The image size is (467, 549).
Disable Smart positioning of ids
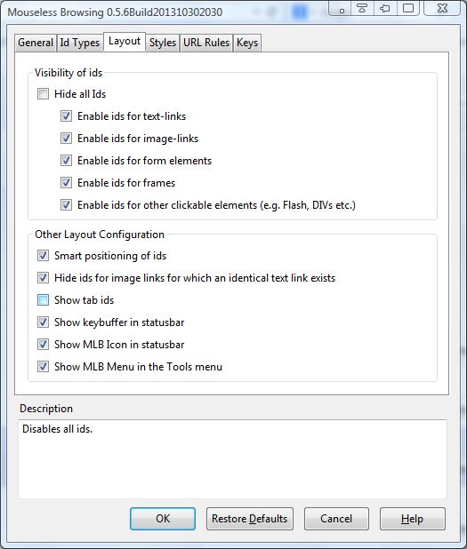click(x=43, y=256)
